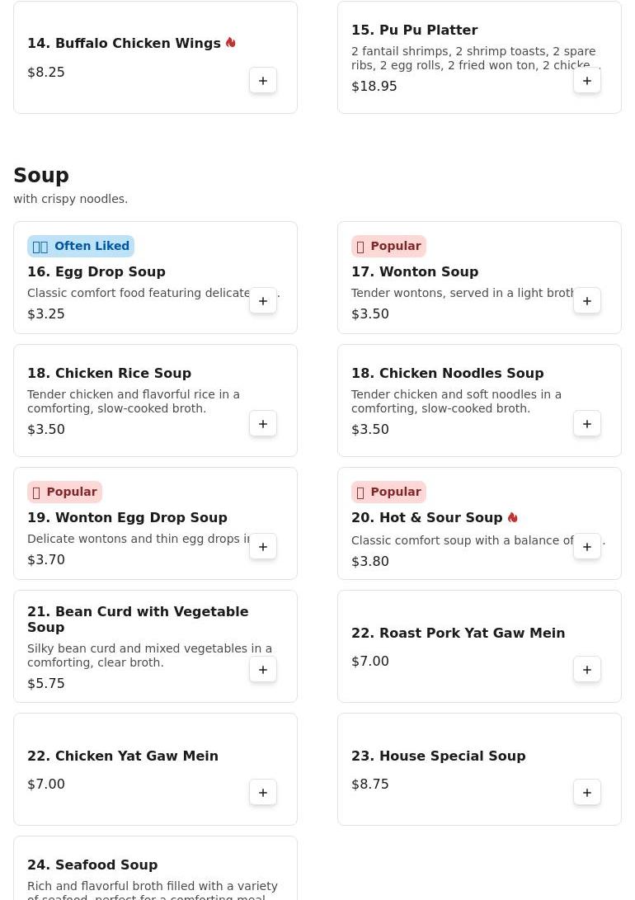The image size is (635, 900).
Task: Add Buffalo Chicken Wings to the order
Action: click(263, 81)
